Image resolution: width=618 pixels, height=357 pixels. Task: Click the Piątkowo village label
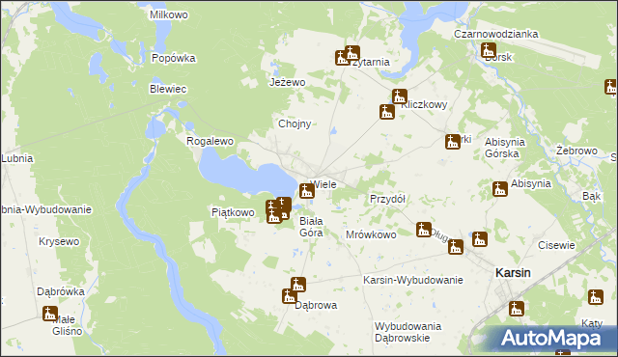[x=233, y=212]
